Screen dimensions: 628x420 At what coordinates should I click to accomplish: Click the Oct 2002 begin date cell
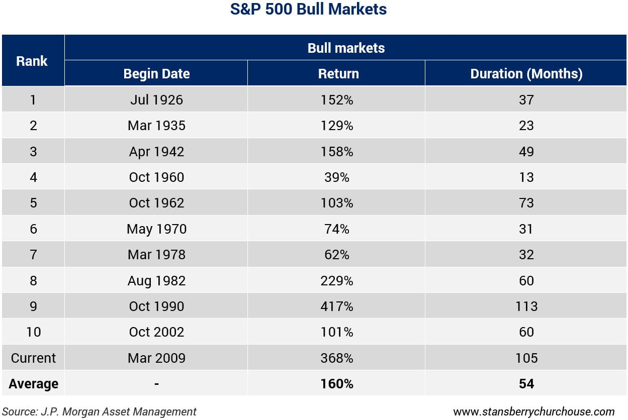pyautogui.click(x=156, y=332)
